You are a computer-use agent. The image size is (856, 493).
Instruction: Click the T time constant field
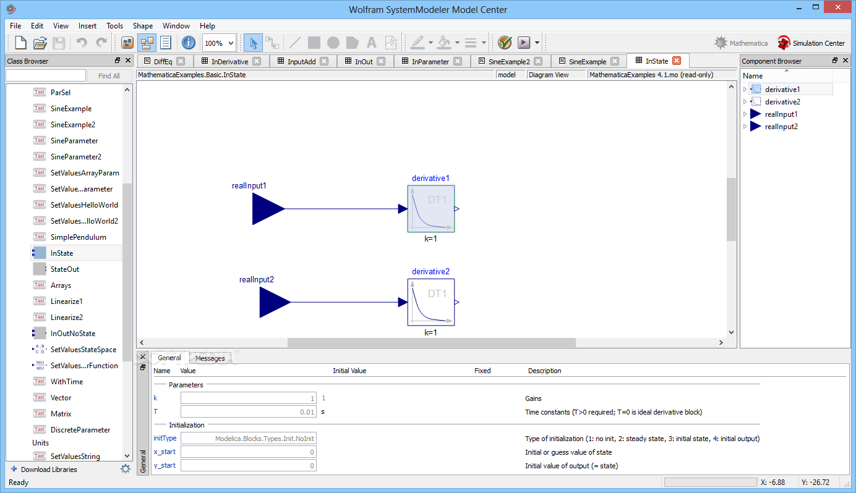pyautogui.click(x=249, y=411)
